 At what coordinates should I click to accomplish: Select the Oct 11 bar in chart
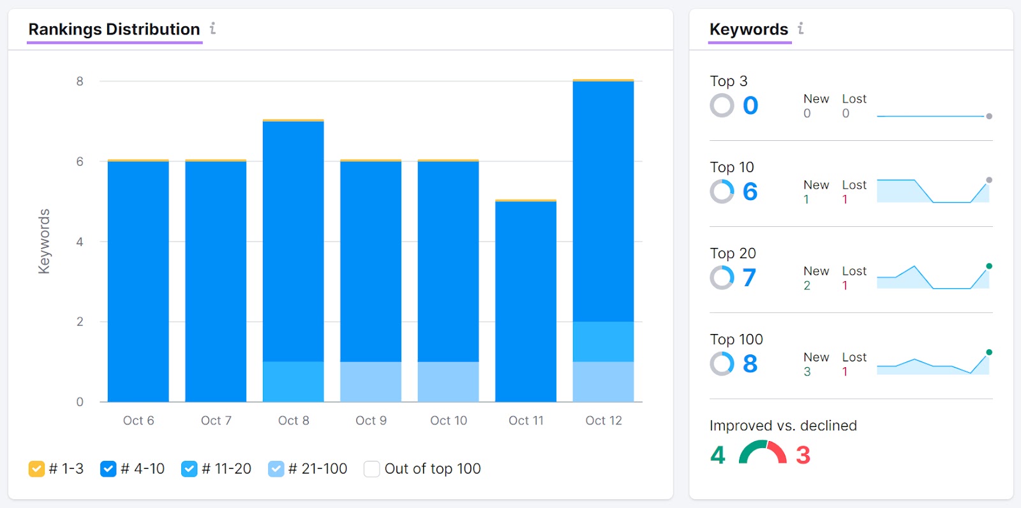coord(526,300)
